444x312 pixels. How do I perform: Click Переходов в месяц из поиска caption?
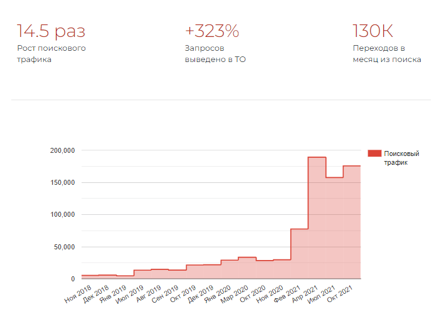click(387, 54)
